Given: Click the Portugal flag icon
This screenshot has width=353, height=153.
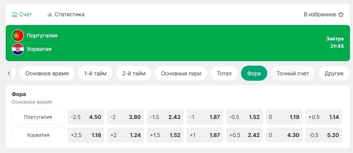Looking at the screenshot, I should [x=18, y=36].
